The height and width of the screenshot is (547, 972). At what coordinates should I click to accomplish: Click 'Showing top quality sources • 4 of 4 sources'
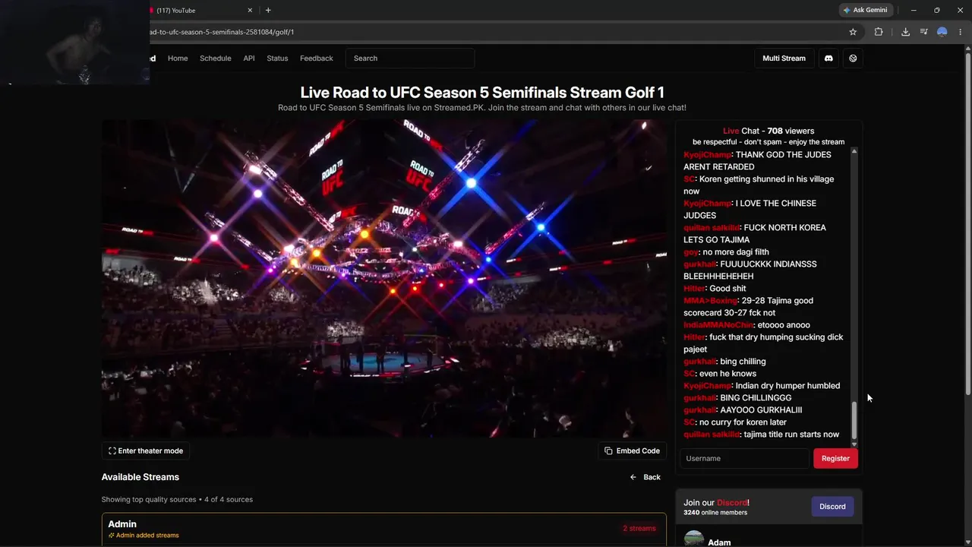(177, 500)
